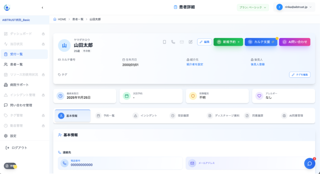Click the その他 label beside 25歳
Image resolution: width=320 pixels, height=180 pixels.
click(x=87, y=51)
